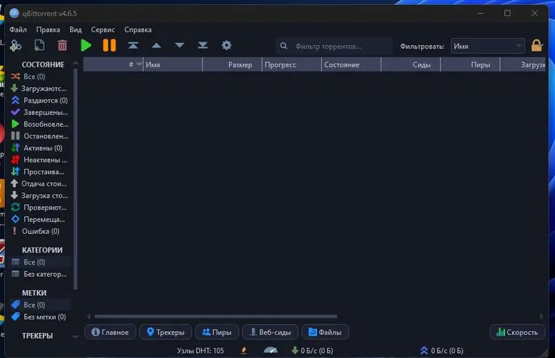Sort by the Сиды column header

click(x=411, y=65)
